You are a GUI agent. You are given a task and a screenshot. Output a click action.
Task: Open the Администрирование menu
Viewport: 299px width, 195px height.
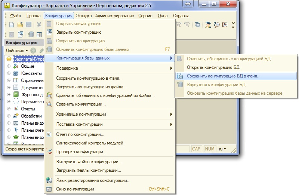(115, 16)
